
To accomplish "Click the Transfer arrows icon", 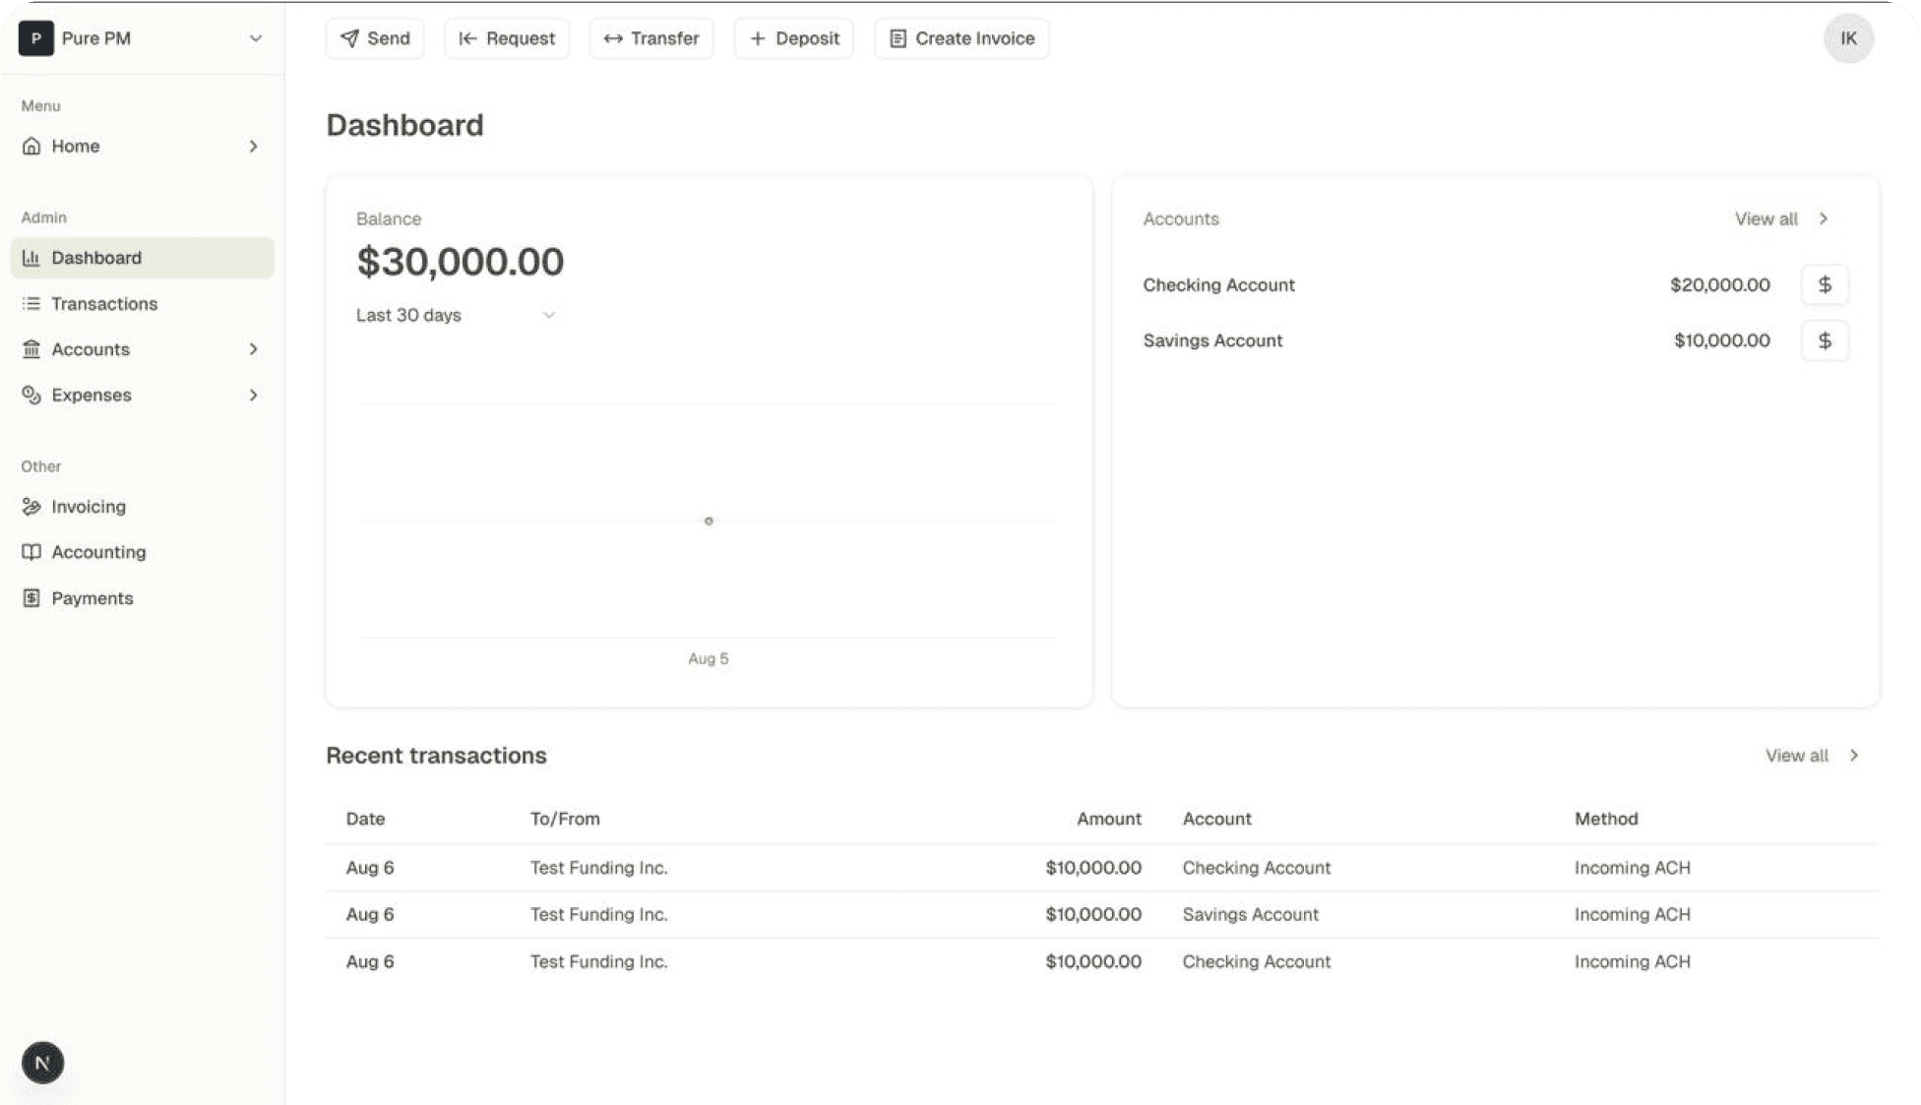I will pyautogui.click(x=613, y=38).
